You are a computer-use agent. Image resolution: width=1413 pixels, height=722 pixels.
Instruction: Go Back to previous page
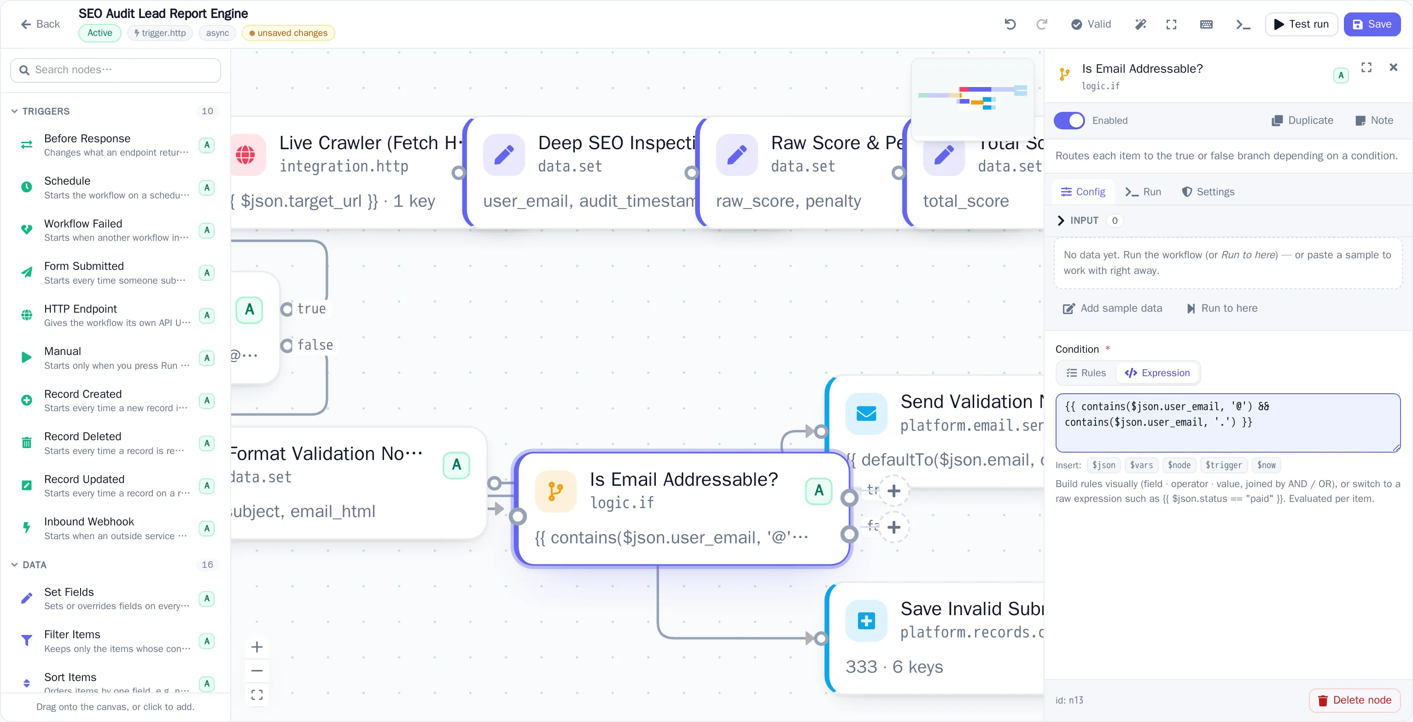pos(40,24)
